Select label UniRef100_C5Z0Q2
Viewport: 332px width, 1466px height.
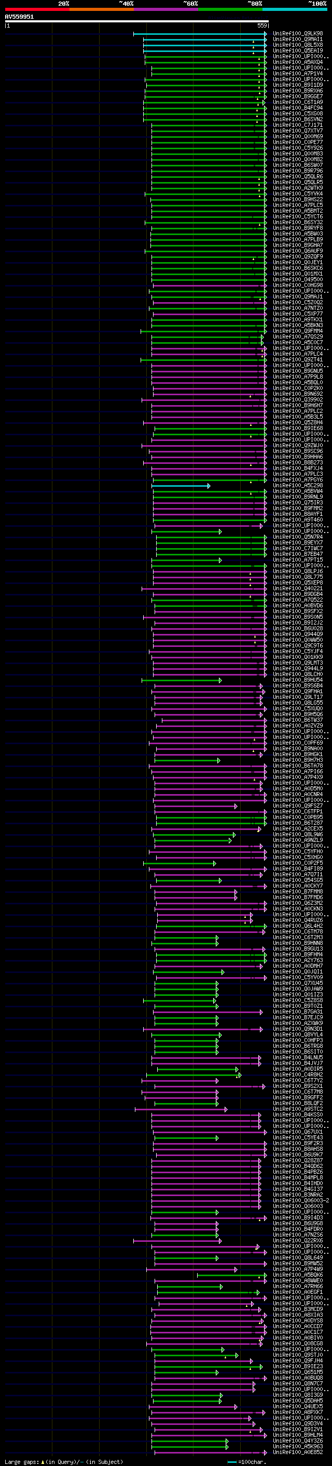[x=297, y=303]
